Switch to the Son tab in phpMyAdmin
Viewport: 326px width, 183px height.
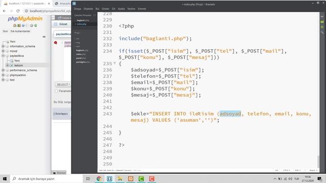click(5, 31)
